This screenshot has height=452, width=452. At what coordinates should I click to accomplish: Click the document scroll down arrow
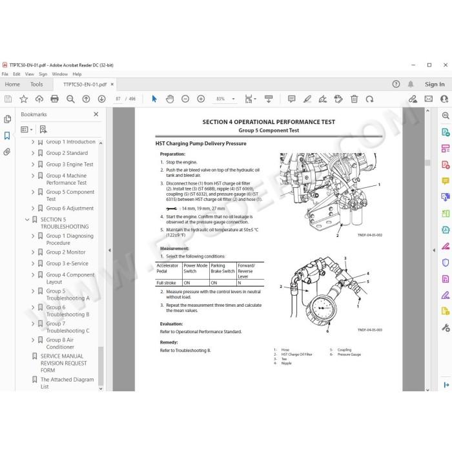pyautogui.click(x=427, y=389)
